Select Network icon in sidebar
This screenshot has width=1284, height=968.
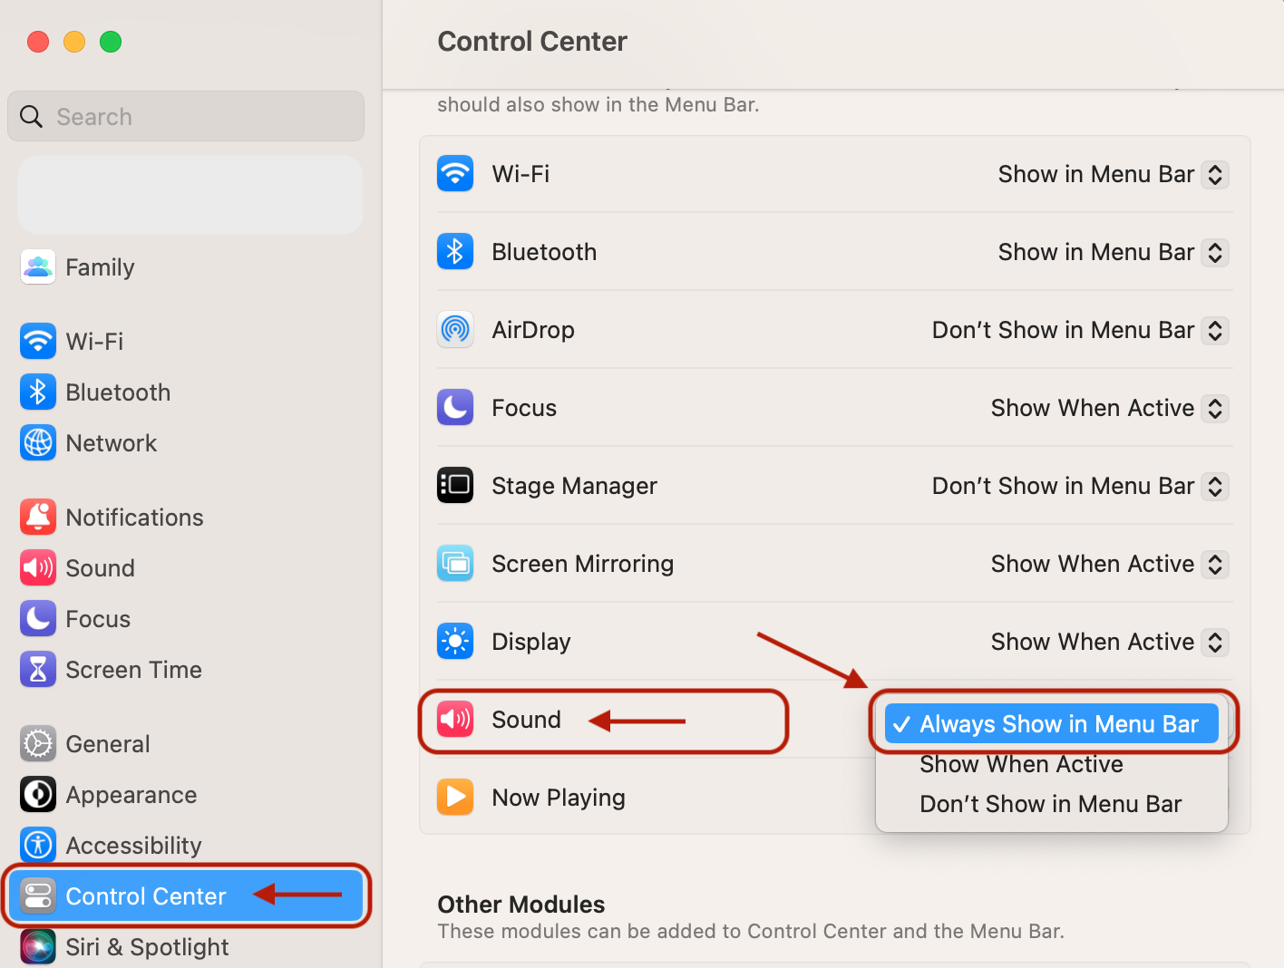click(38, 443)
